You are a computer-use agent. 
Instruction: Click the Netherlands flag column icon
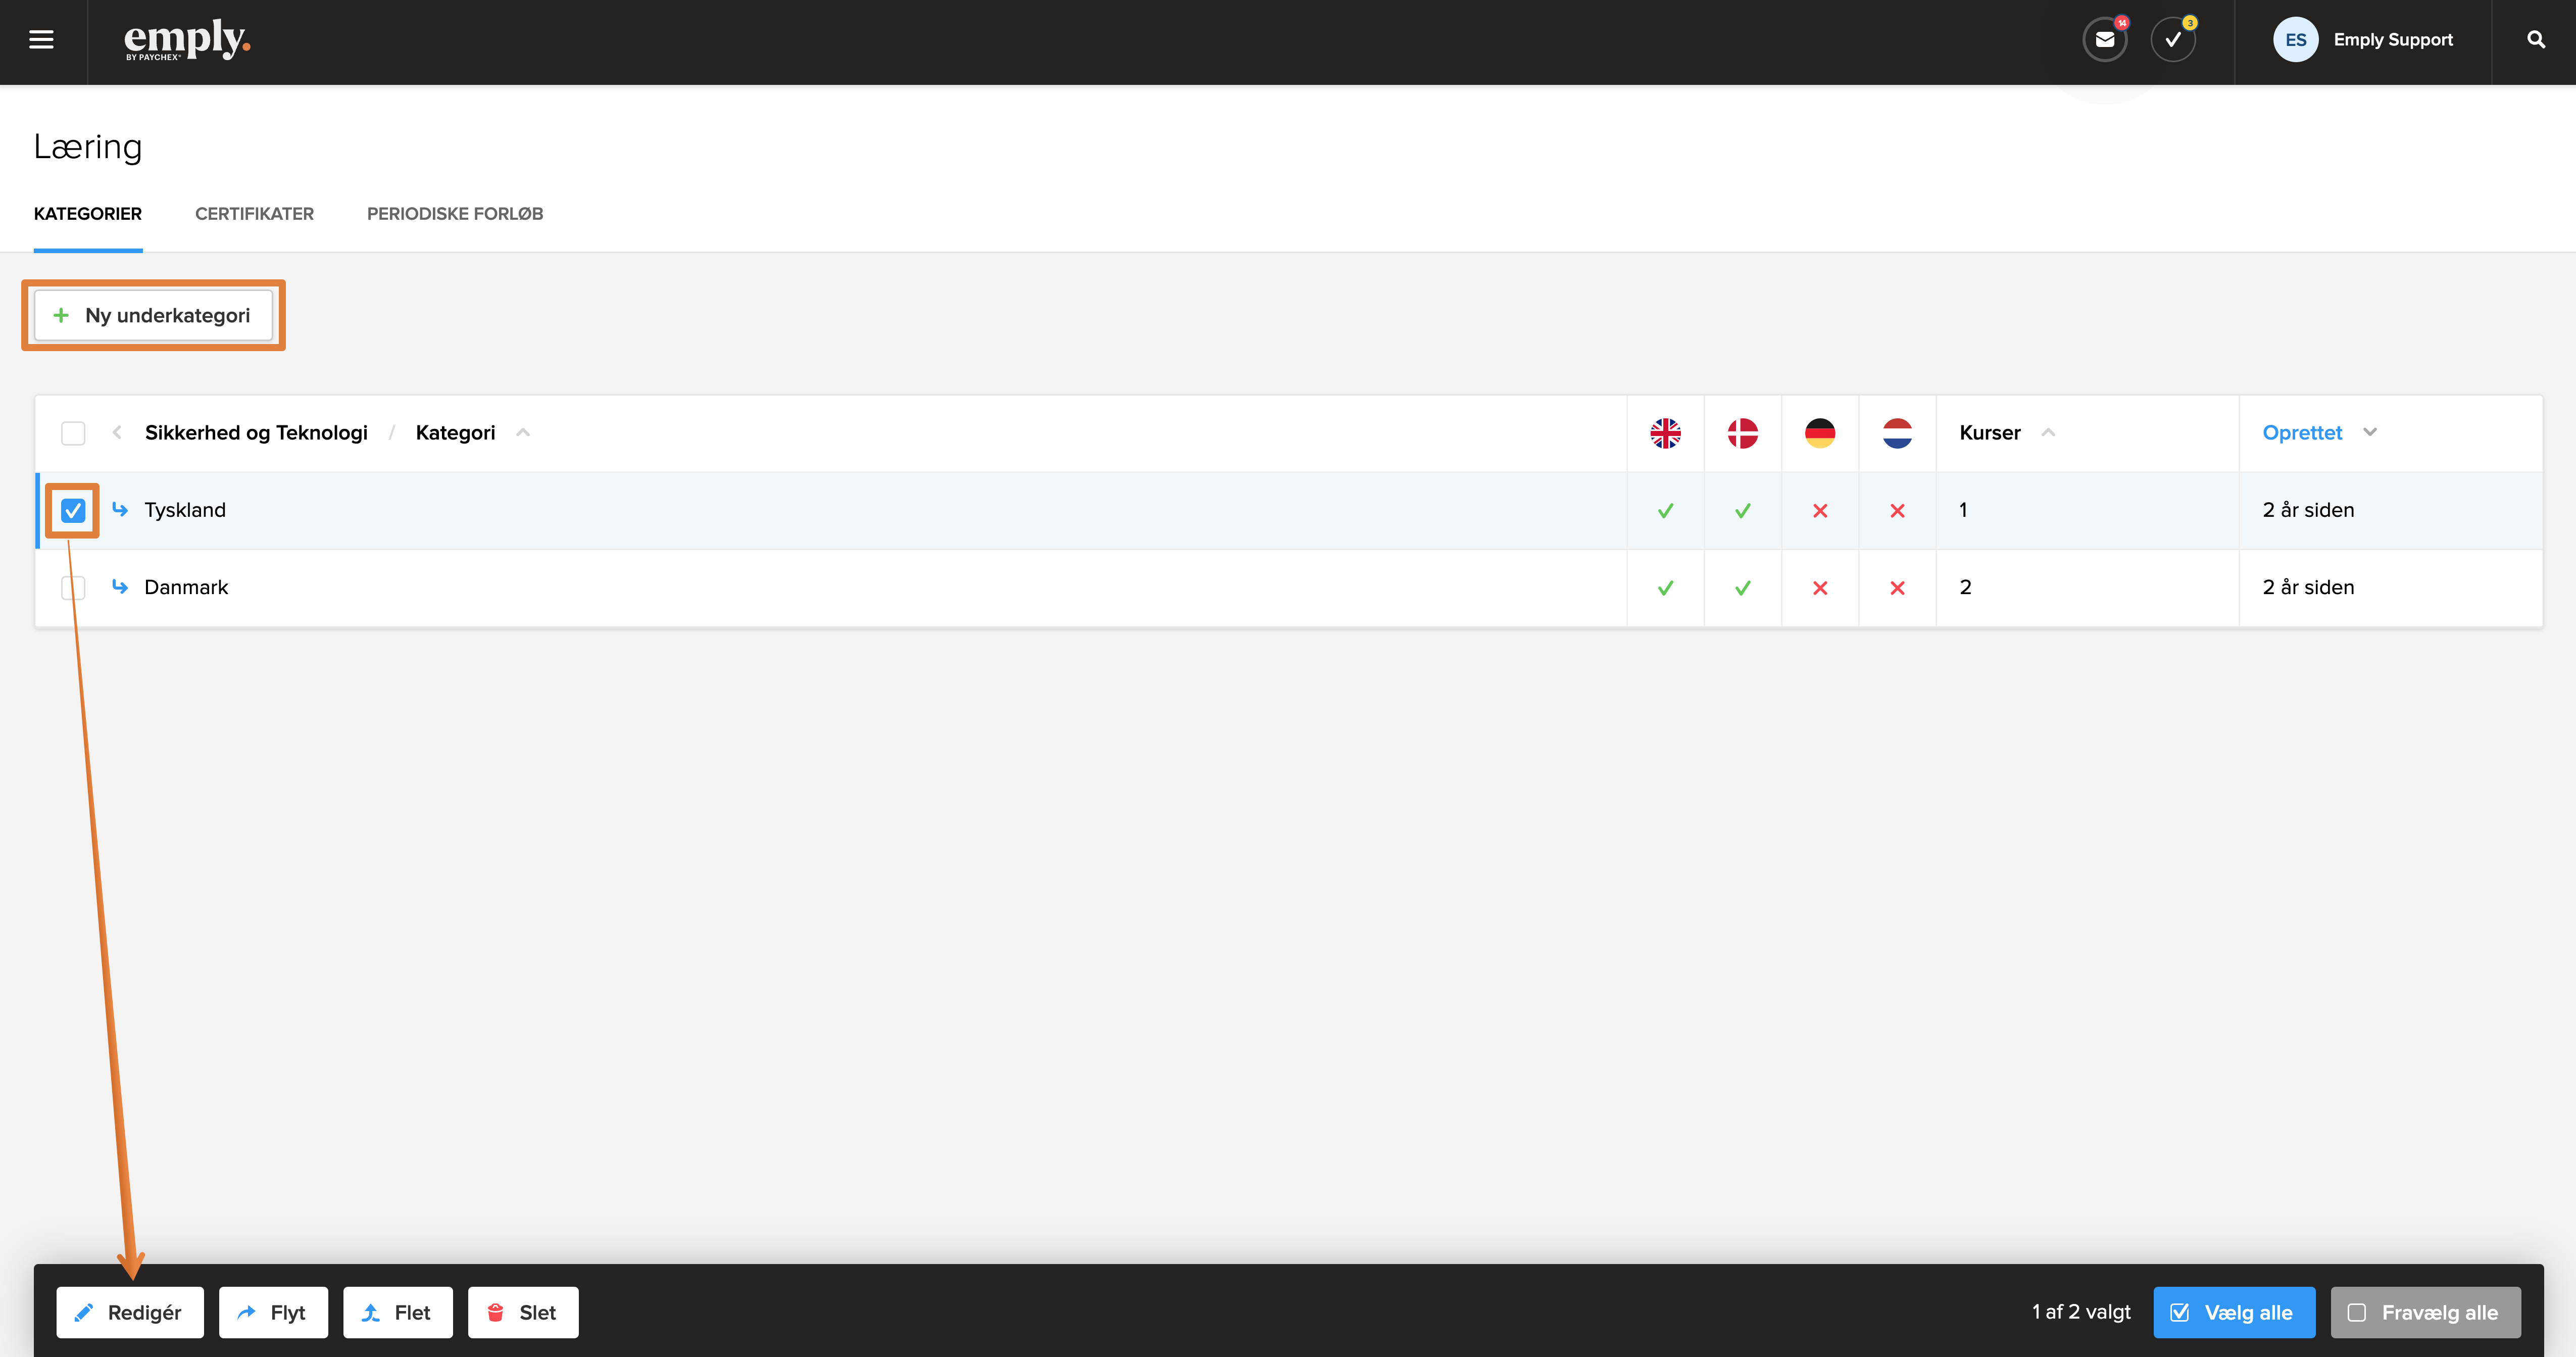pyautogui.click(x=1897, y=433)
